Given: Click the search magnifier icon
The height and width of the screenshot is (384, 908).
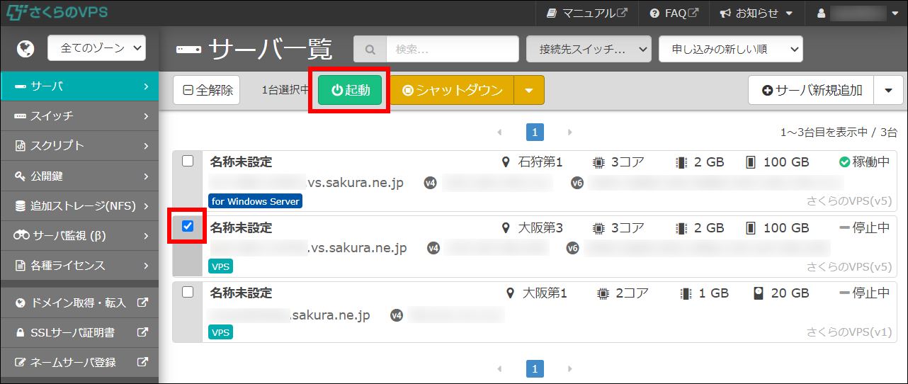Looking at the screenshot, I should point(370,50).
